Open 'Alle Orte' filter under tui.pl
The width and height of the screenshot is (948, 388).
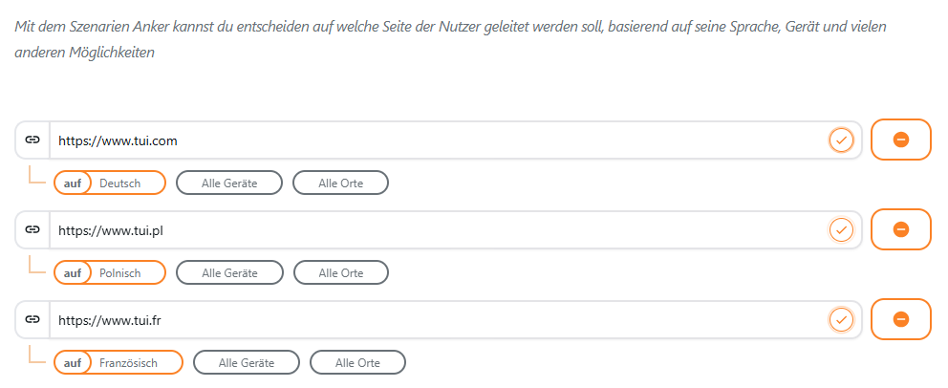click(x=340, y=273)
